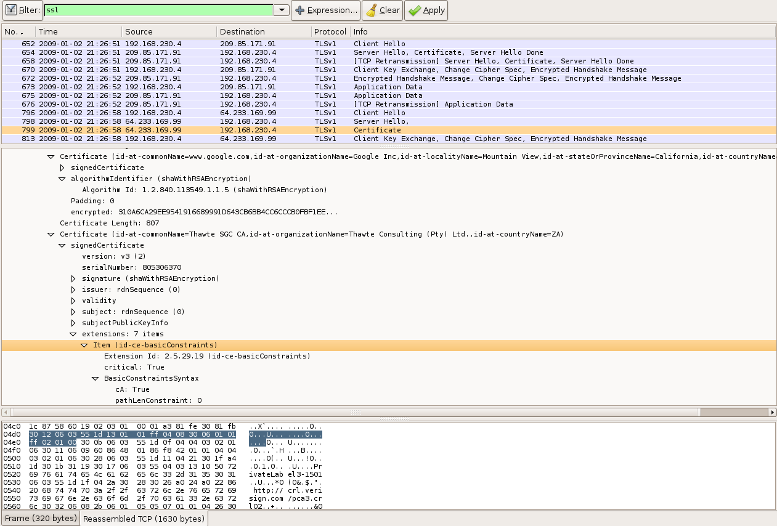Select Algorithm Id: 1.2.840.113549.1.1.5 line
777x526 pixels.
[x=205, y=190]
